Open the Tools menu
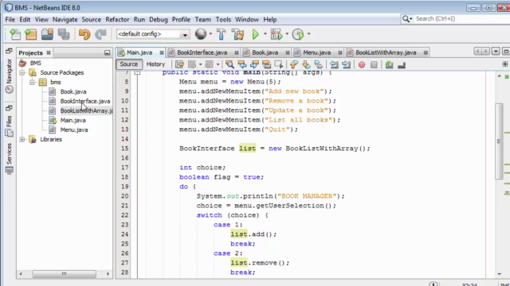510x286 pixels. pyautogui.click(x=223, y=19)
